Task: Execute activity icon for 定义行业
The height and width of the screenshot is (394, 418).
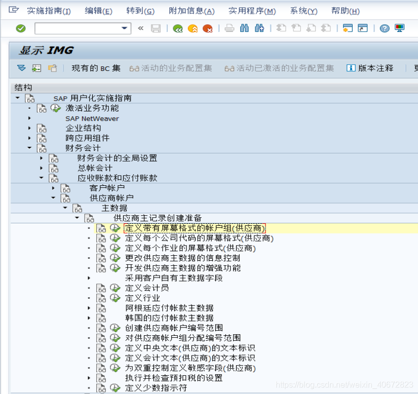Action: pos(116,298)
